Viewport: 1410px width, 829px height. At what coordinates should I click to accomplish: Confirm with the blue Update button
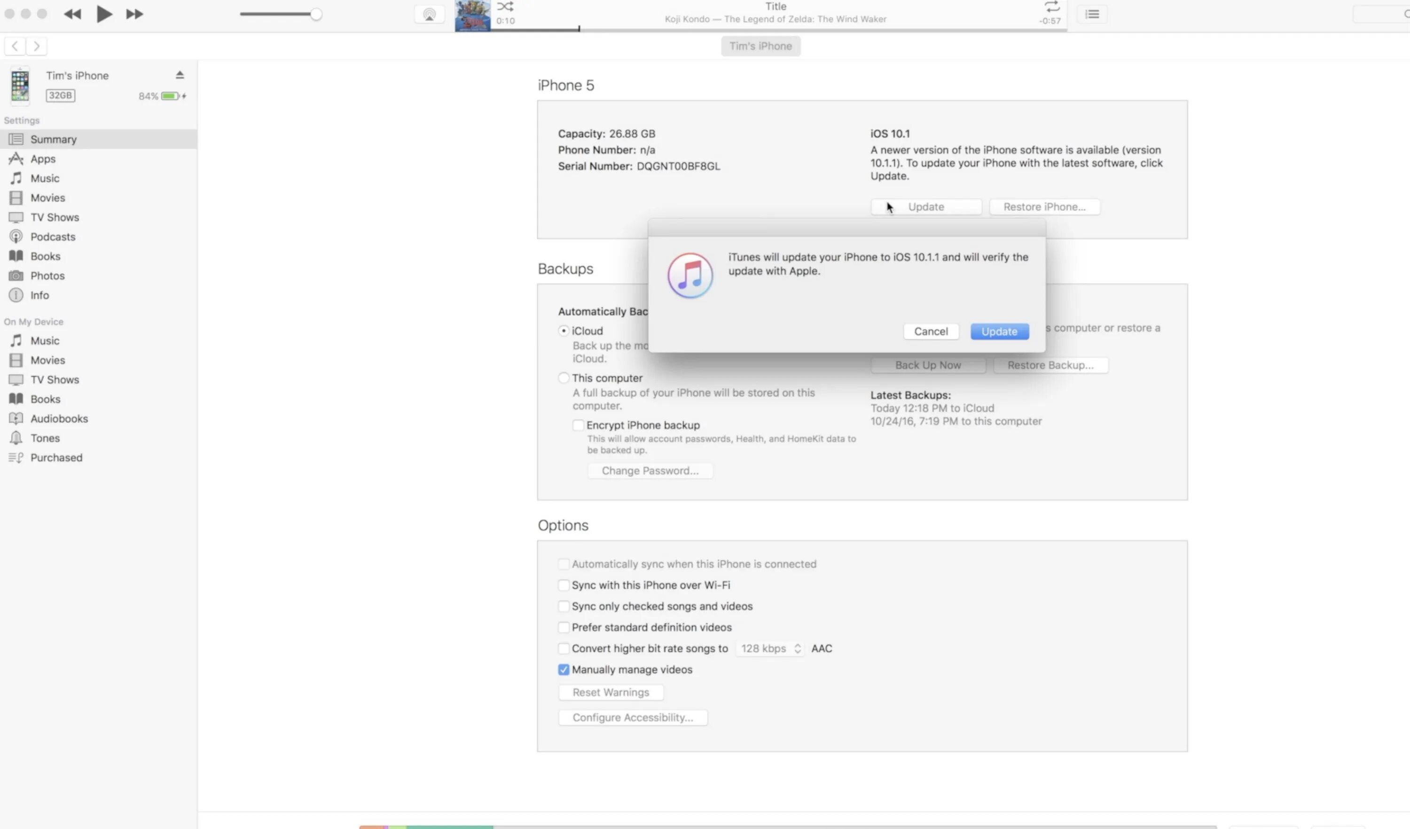[999, 332]
